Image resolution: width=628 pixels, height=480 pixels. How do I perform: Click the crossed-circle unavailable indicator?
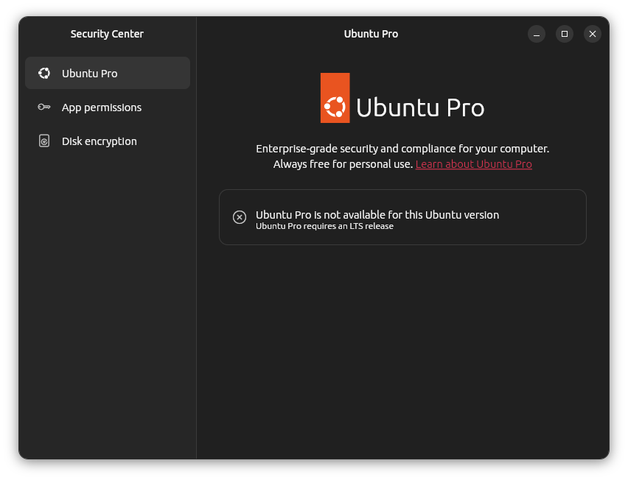pyautogui.click(x=240, y=216)
